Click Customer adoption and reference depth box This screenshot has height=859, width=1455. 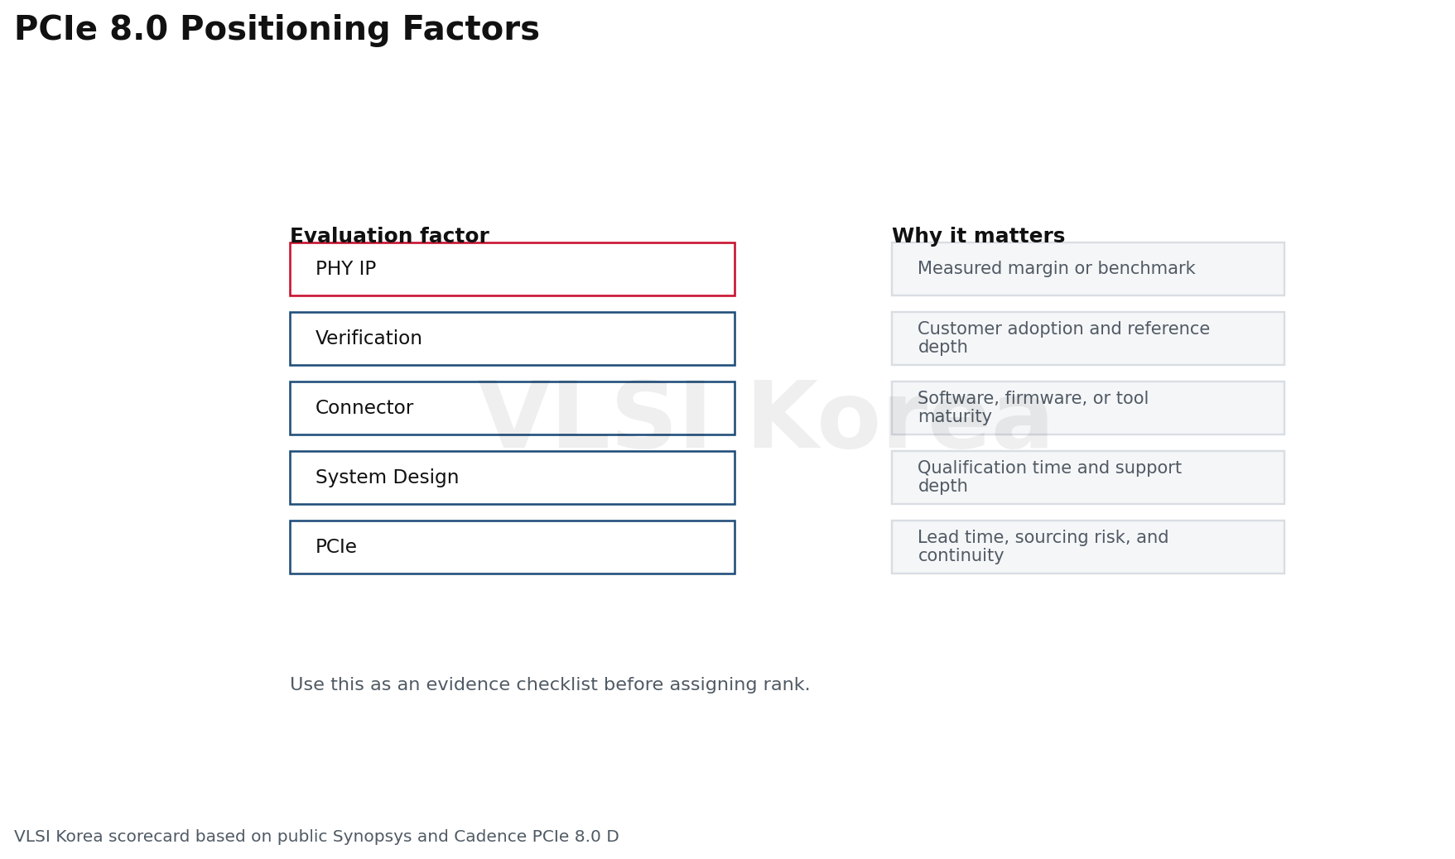(x=1087, y=338)
